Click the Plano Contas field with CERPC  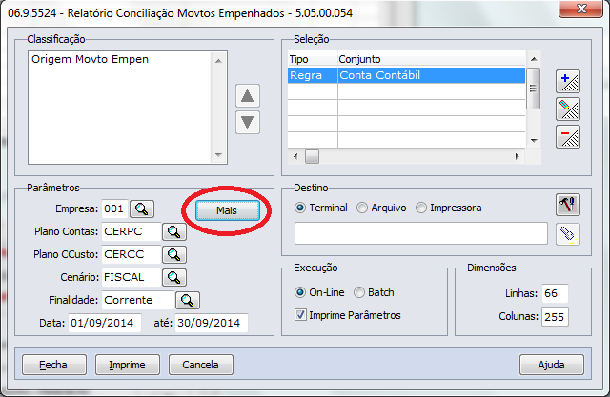tap(132, 232)
